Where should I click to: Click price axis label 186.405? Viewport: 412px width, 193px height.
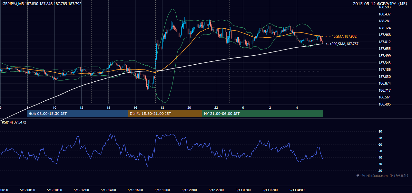point(384,104)
